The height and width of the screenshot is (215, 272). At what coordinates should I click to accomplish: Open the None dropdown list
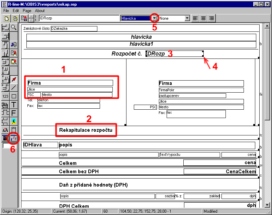pos(187,18)
